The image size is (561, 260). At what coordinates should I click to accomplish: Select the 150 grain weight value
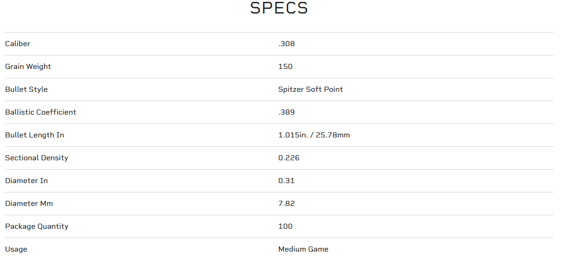tap(285, 67)
